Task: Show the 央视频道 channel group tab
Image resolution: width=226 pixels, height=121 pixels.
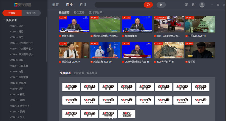Action: tap(65, 73)
